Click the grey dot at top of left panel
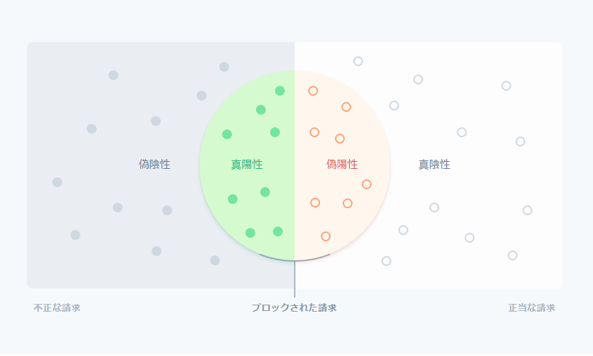Screen dimensions: 593x356 224,67
